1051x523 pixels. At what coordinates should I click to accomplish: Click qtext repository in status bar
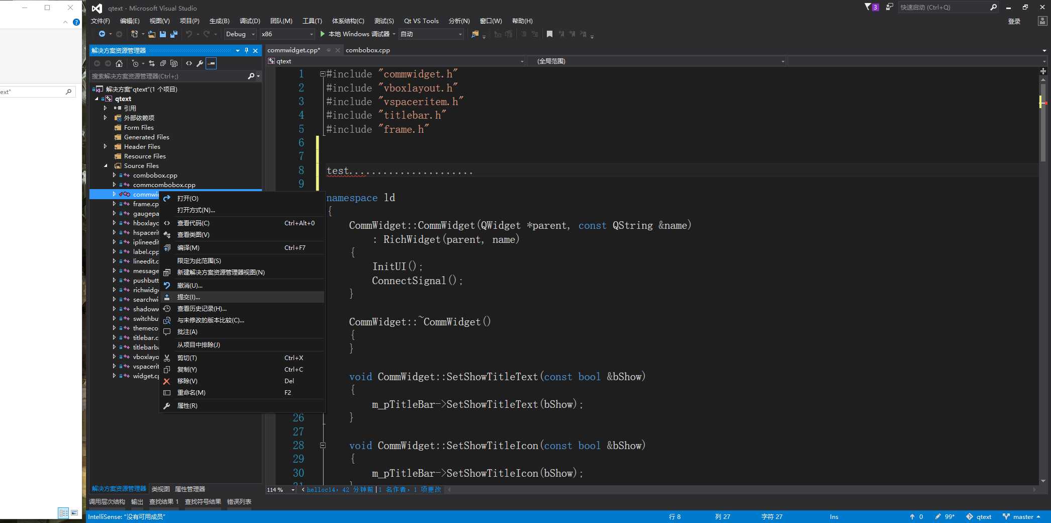click(979, 517)
